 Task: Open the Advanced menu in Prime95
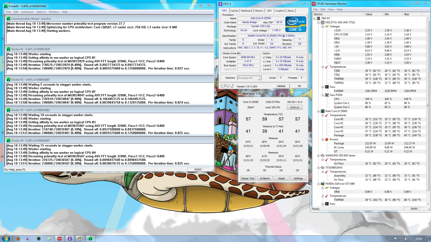tap(27, 12)
